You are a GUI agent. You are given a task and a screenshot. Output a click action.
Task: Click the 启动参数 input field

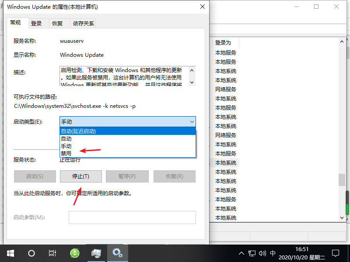132,217
